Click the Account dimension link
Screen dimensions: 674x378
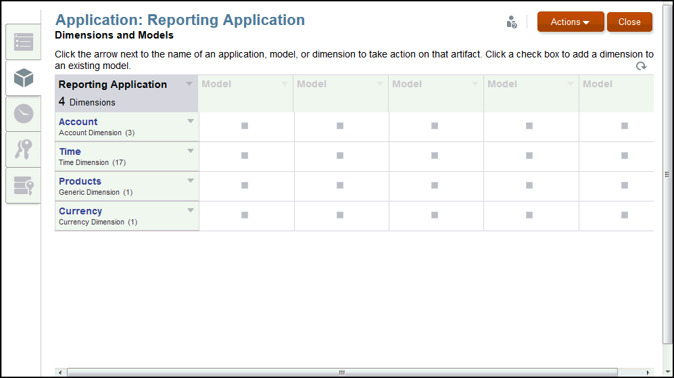(x=78, y=122)
